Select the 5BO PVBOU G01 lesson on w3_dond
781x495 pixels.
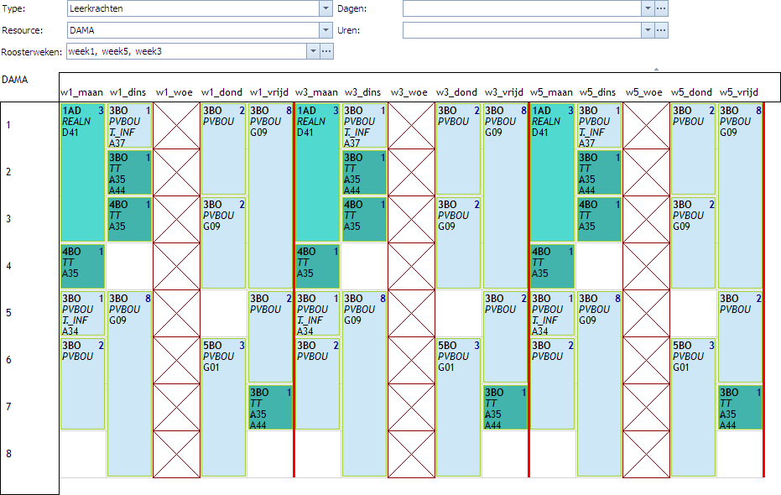click(x=458, y=408)
